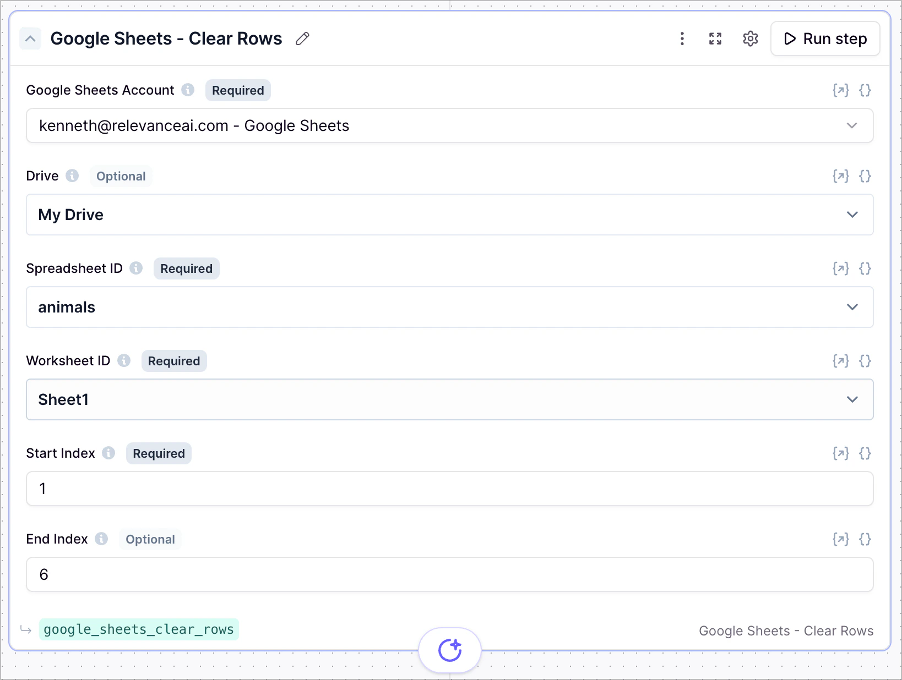
Task: View the Spreadsheet ID info tooltip
Action: pos(136,268)
